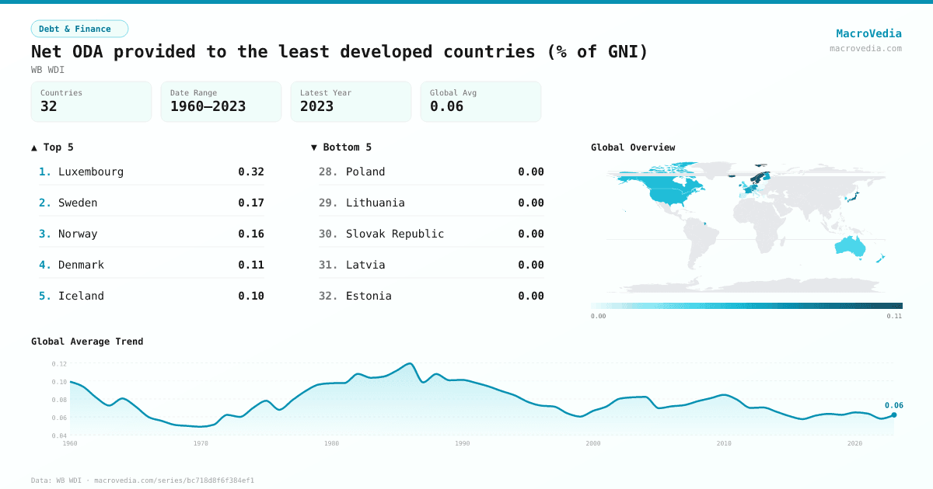Click Norway's value 0.16
This screenshot has width=933, height=489.
click(251, 234)
